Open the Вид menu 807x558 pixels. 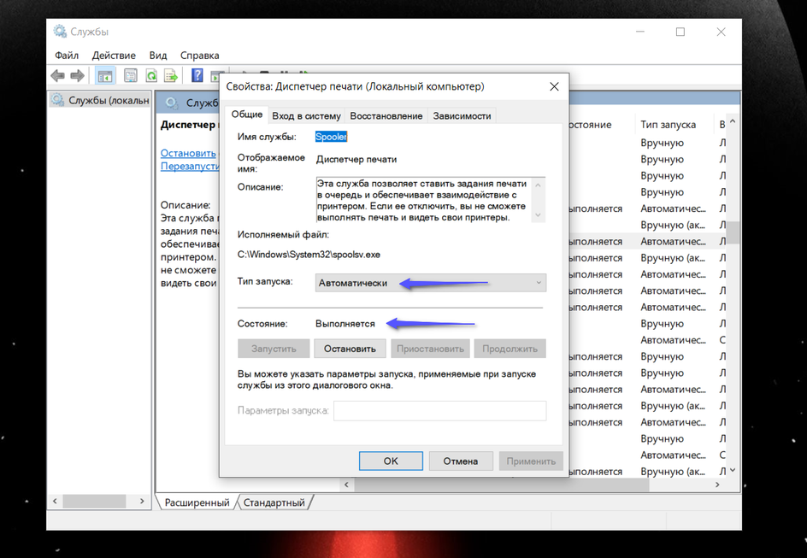[158, 55]
